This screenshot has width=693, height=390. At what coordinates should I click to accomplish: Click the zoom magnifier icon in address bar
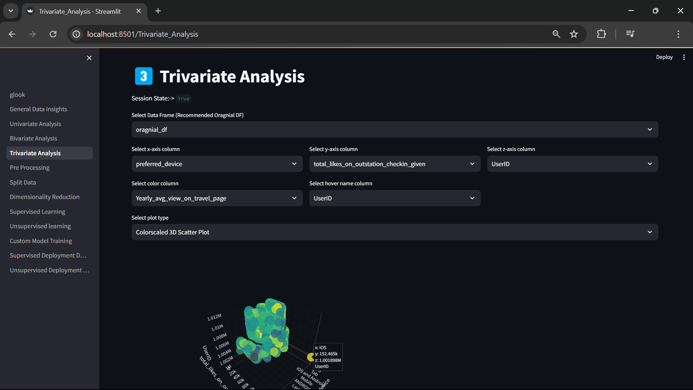coord(556,34)
